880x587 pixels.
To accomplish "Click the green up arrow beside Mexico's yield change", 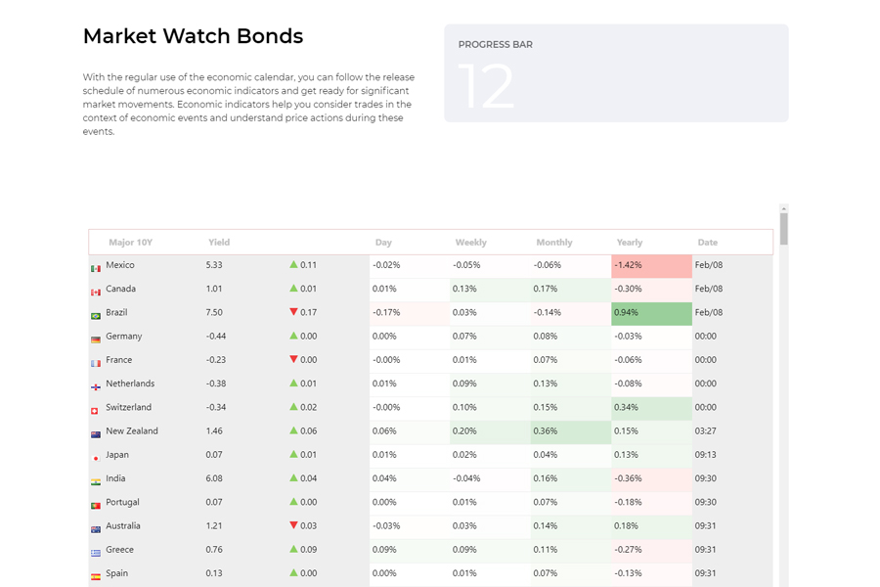I will point(293,265).
